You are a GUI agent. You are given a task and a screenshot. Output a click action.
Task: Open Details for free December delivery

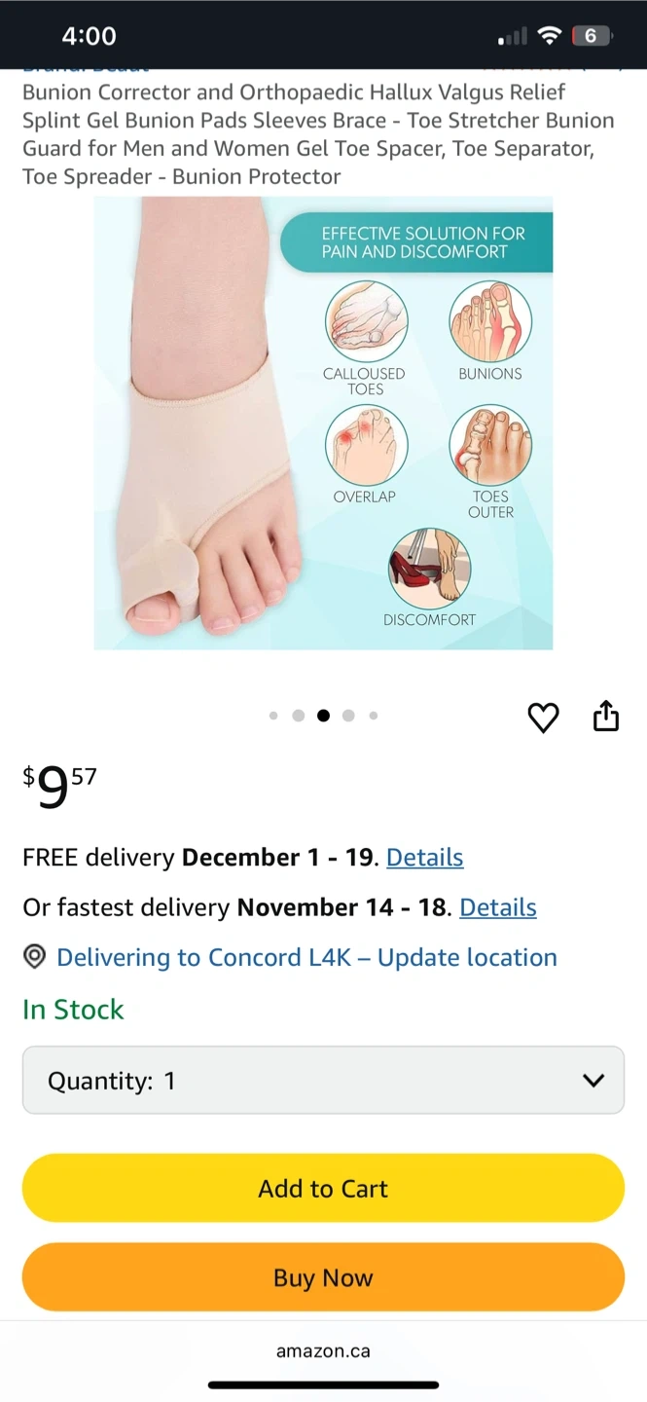[424, 857]
